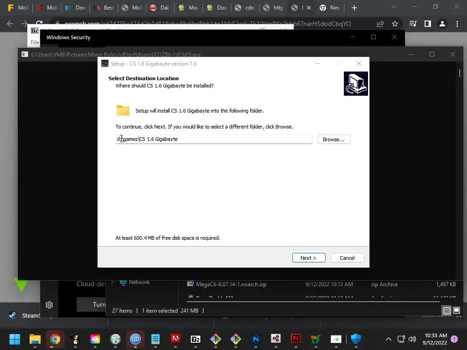Click the setup title bar icon

tap(105, 63)
